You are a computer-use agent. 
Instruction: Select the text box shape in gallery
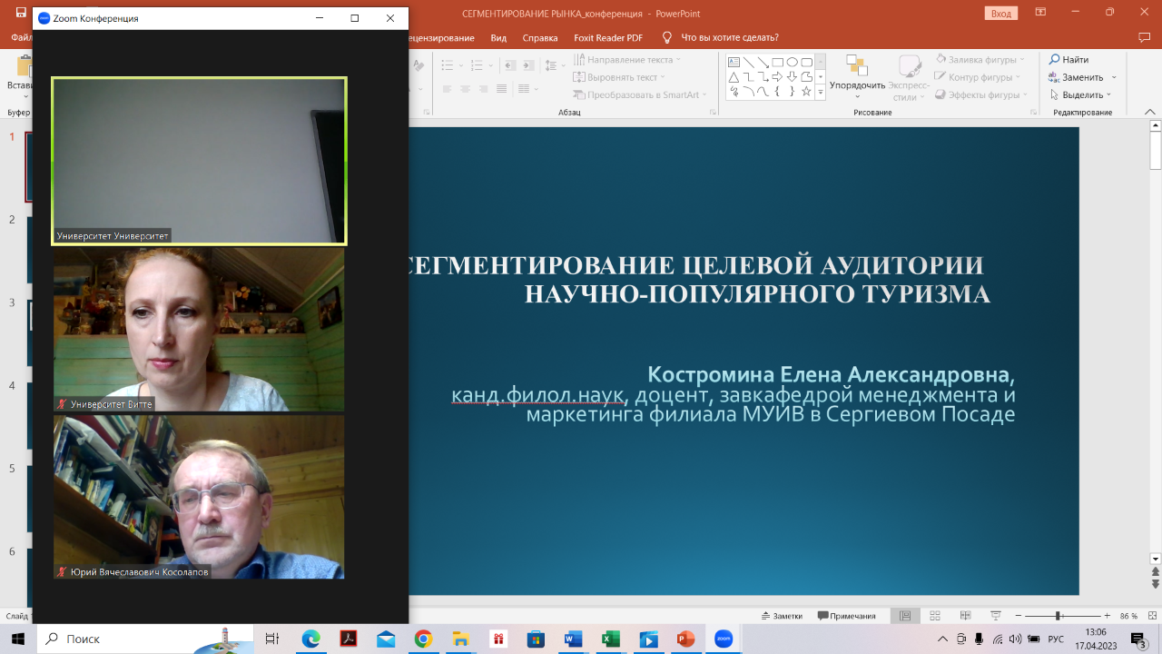coord(734,62)
